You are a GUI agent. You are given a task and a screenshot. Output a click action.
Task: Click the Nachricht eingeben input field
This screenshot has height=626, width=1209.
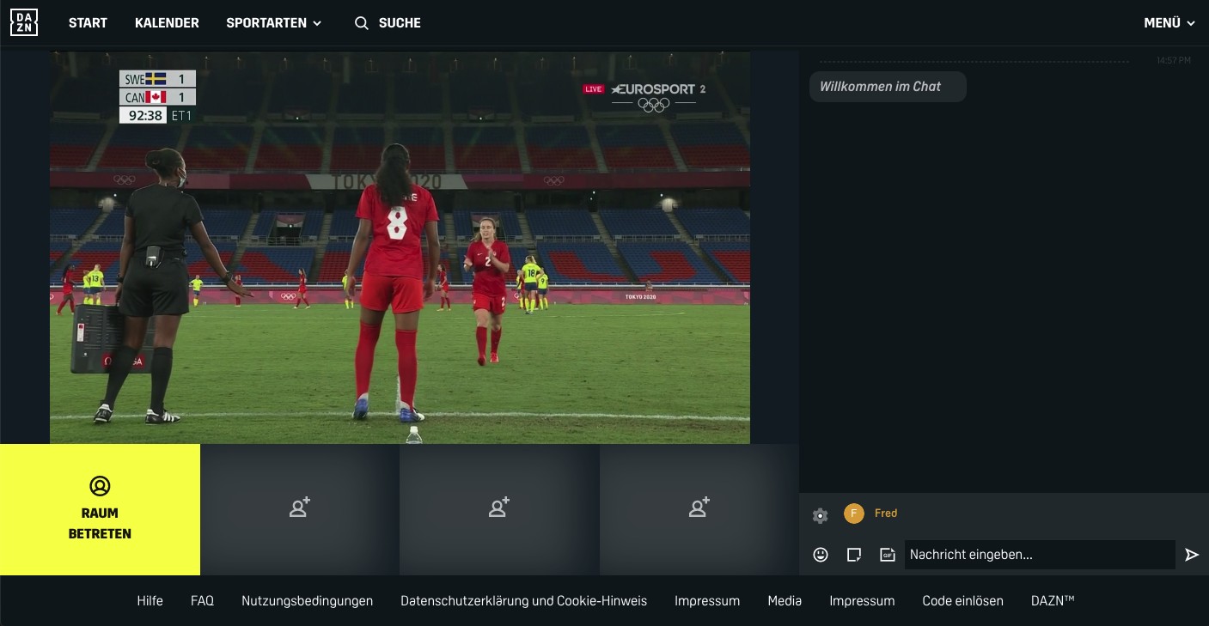1040,555
